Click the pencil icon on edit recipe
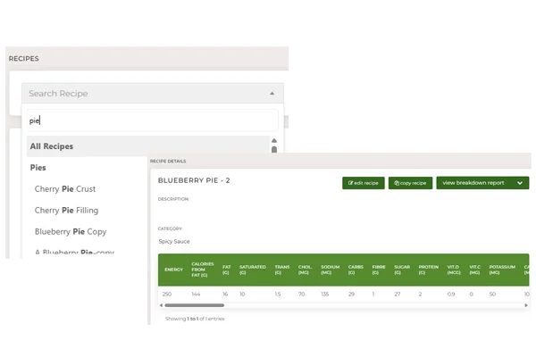536x357 pixels. (350, 183)
